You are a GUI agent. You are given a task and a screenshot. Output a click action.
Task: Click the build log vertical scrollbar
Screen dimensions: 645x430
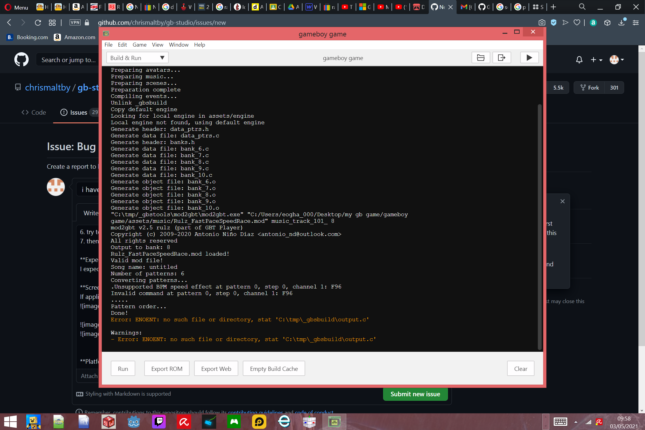540,227
